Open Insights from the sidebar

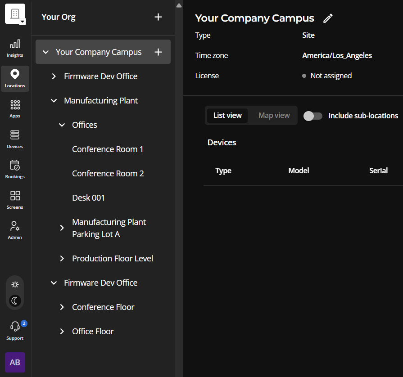pos(15,48)
